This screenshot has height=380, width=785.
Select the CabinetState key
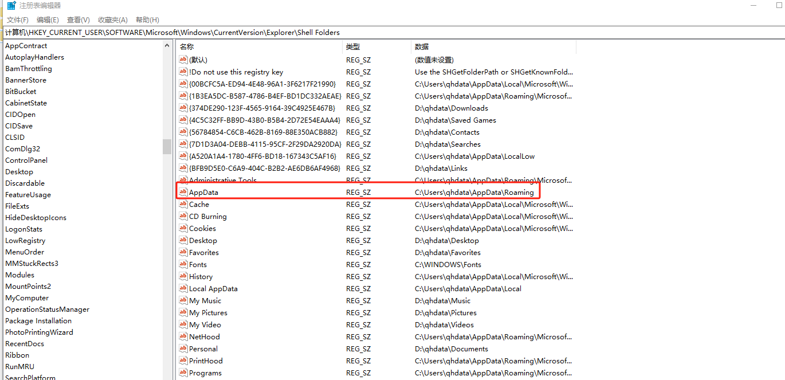tap(26, 103)
